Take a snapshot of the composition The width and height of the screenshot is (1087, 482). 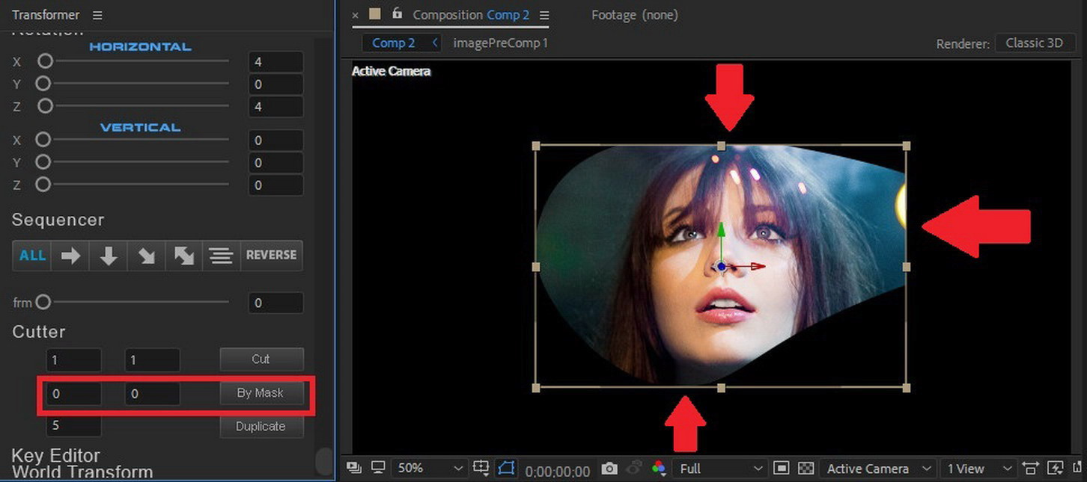pos(609,469)
